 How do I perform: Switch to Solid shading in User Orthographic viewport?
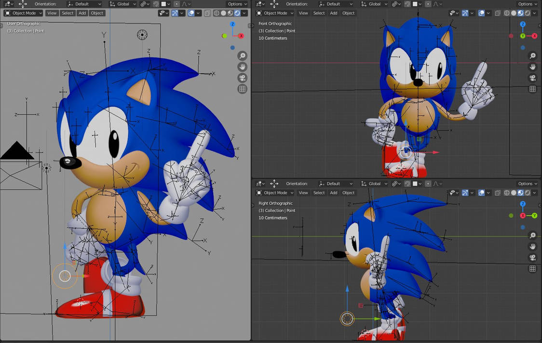coord(223,13)
